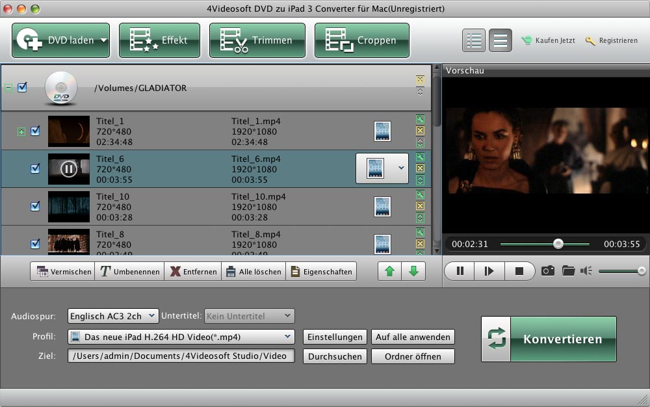This screenshot has width=650, height=407.
Task: Open settings wrench for Titel_1
Action: click(420, 120)
